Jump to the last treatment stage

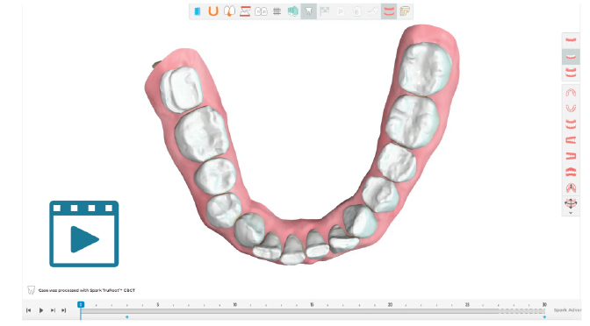[x=63, y=310]
